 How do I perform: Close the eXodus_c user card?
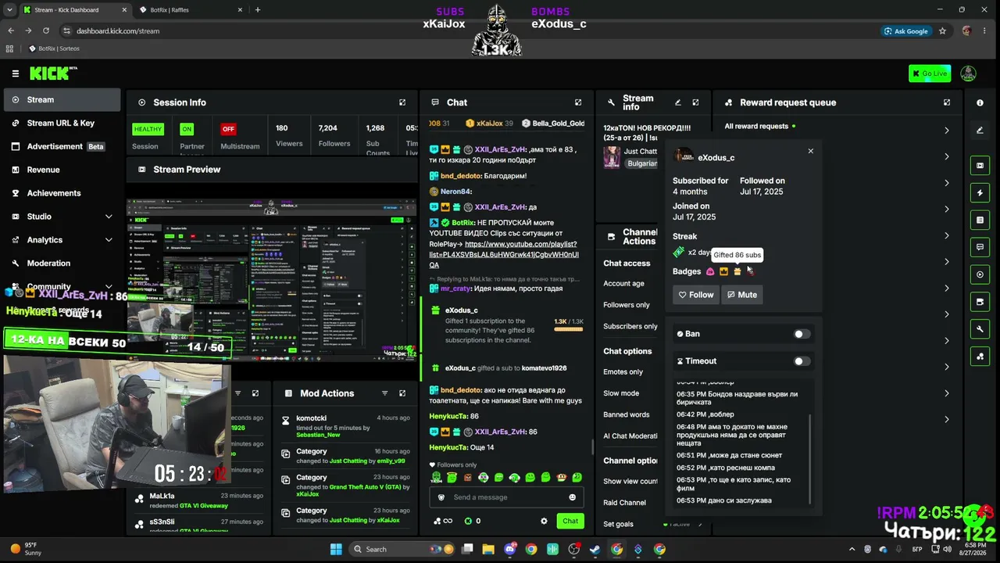coord(810,151)
